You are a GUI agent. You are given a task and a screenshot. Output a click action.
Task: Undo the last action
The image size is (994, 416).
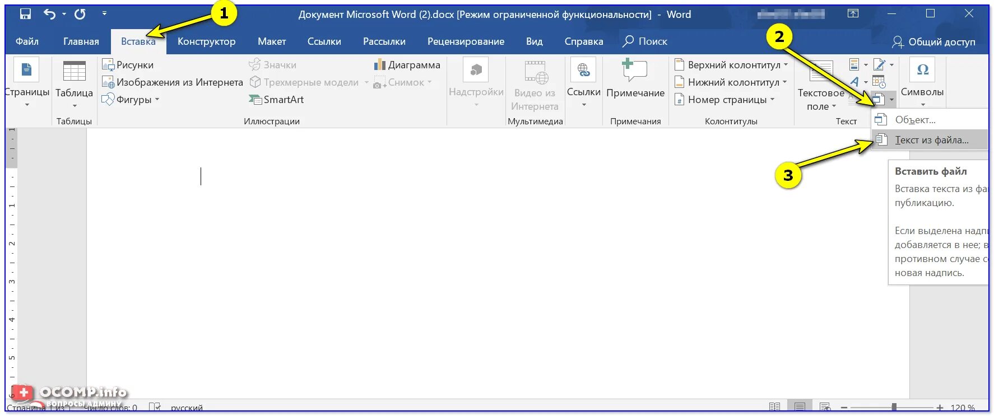click(x=49, y=14)
